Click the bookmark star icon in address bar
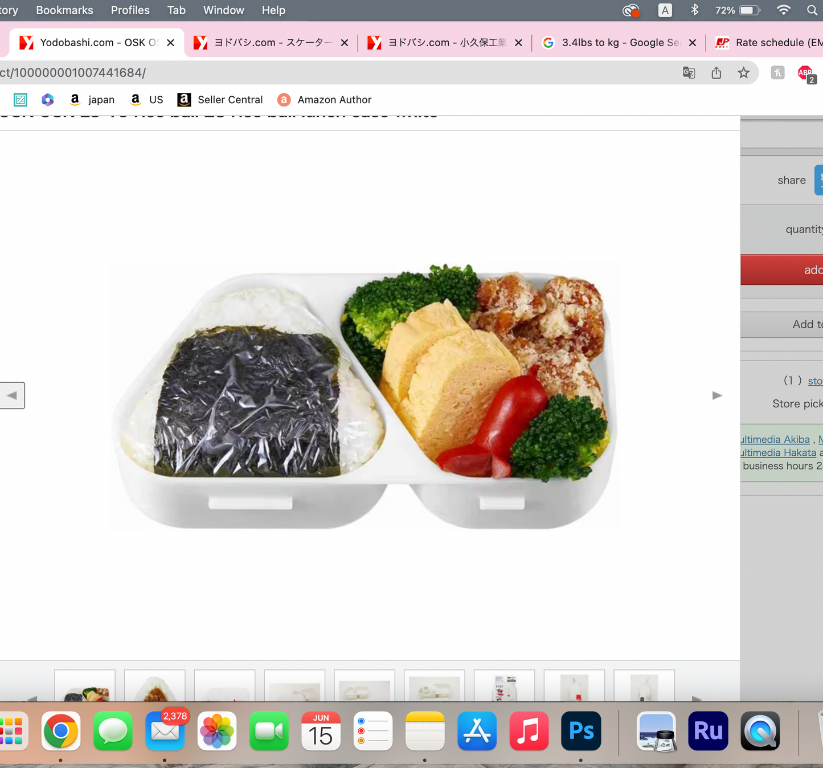The image size is (823, 768). [x=743, y=73]
